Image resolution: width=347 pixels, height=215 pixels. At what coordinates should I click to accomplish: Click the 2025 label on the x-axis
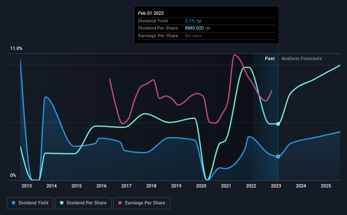click(326, 186)
